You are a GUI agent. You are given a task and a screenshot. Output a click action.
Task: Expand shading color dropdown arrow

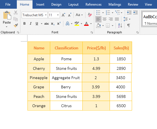103,26
